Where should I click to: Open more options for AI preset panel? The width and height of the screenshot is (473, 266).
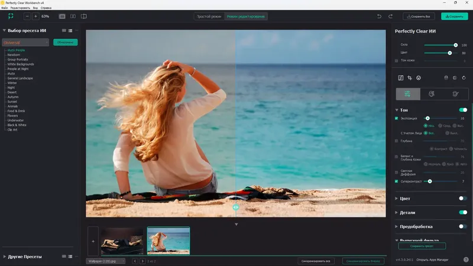77,31
